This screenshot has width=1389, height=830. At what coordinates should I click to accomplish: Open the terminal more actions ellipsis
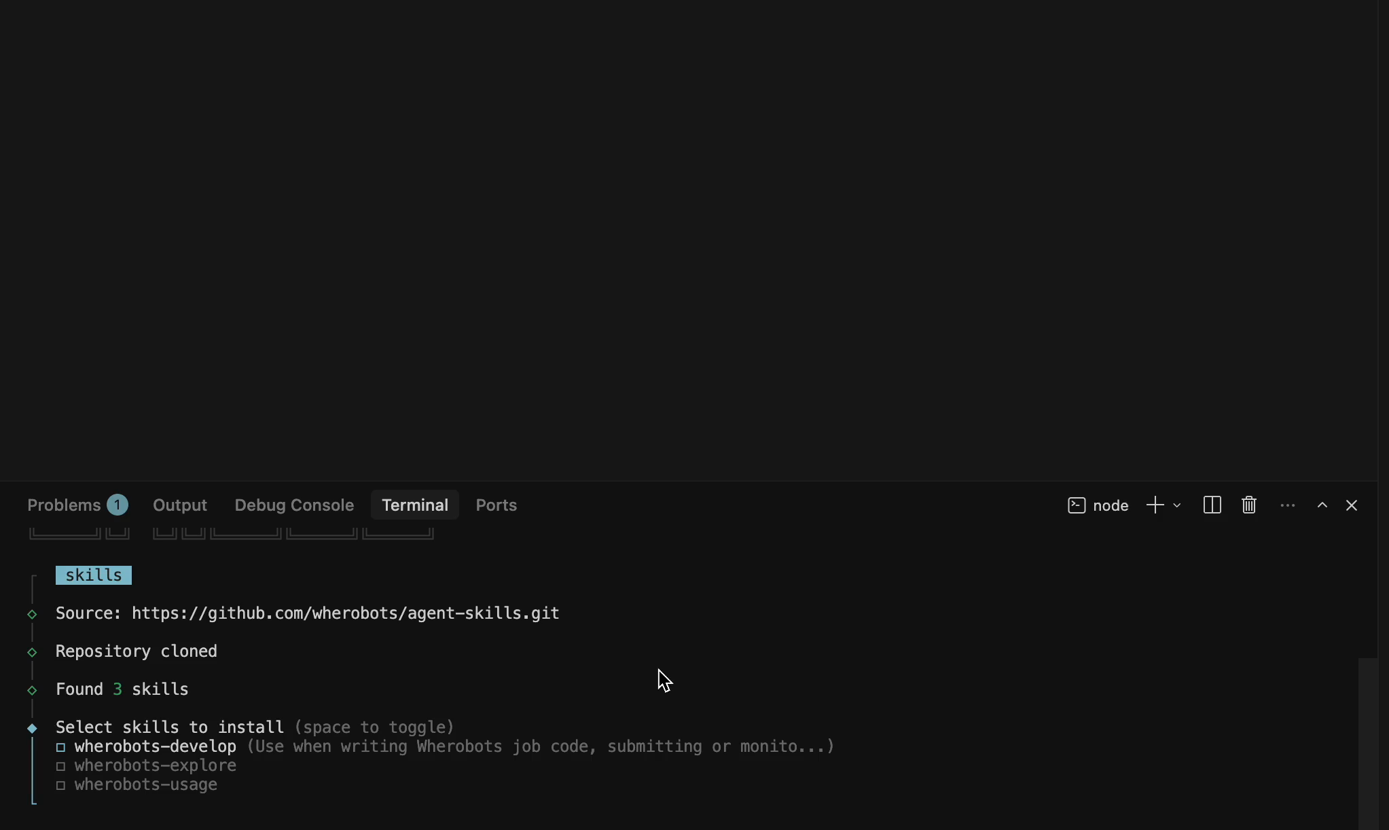pyautogui.click(x=1287, y=505)
